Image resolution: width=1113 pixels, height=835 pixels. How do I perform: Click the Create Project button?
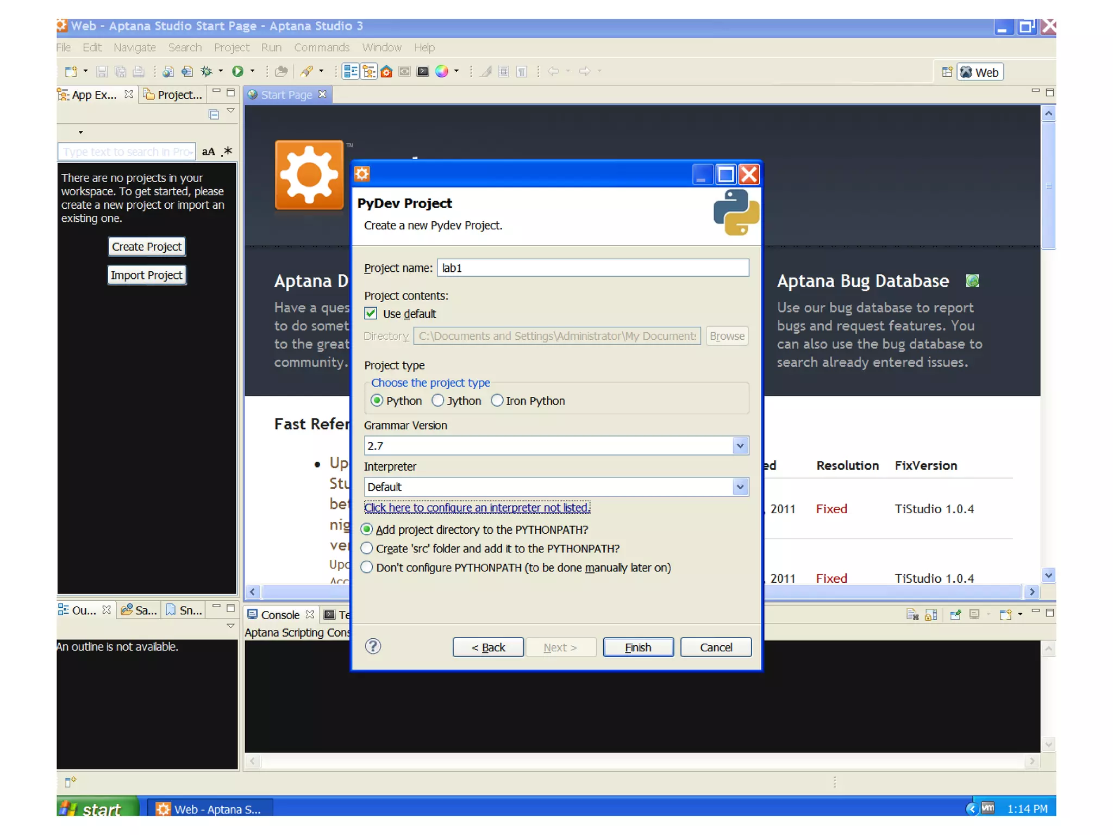[x=146, y=247]
